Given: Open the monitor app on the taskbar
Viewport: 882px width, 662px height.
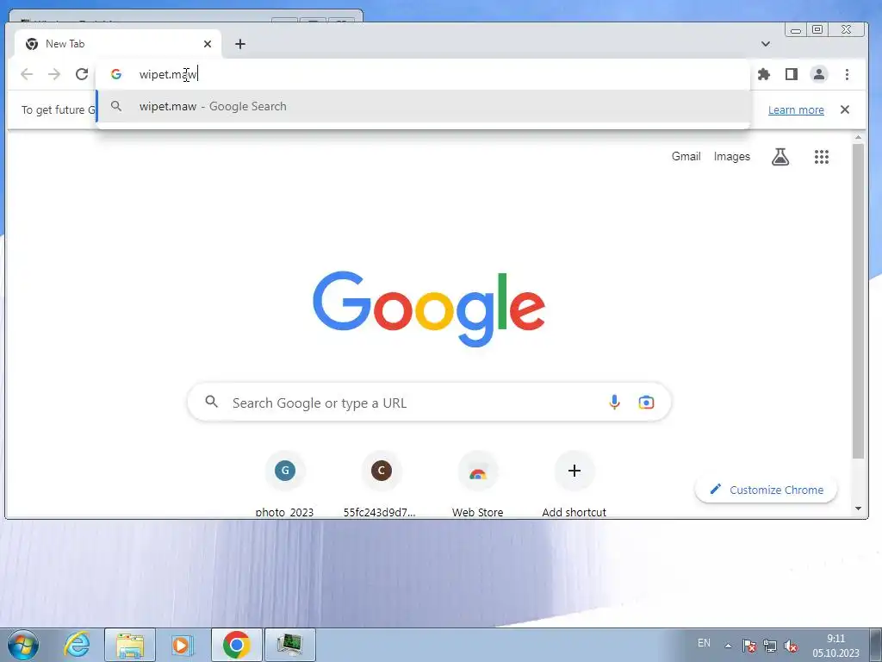Looking at the screenshot, I should pos(289,645).
